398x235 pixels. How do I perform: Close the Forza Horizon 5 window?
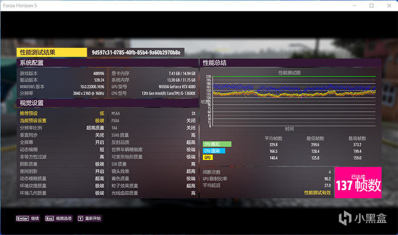389,6
